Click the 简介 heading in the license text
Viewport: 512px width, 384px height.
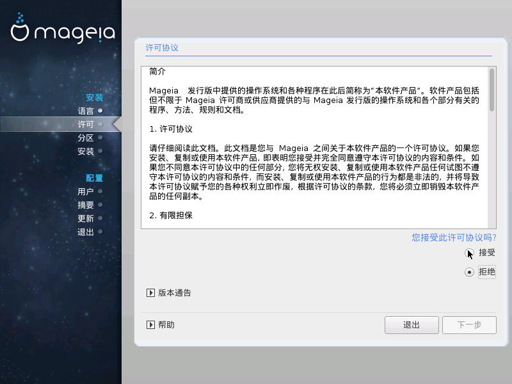[157, 71]
